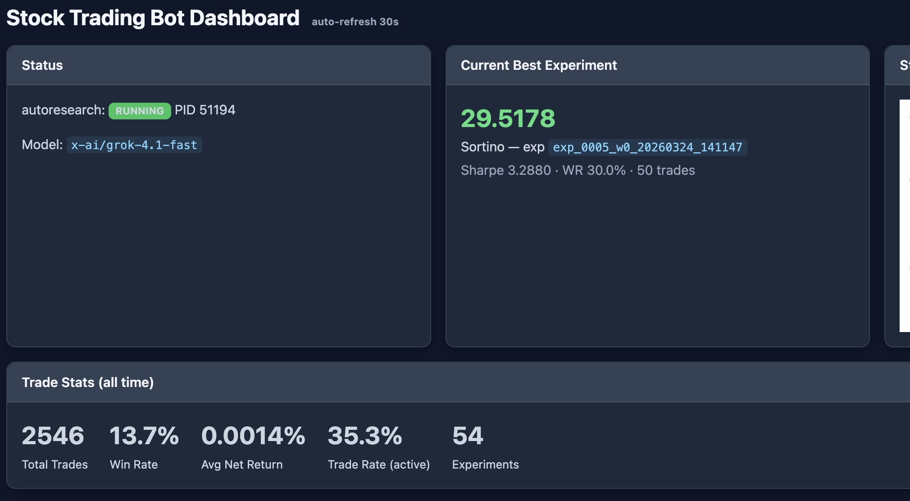910x501 pixels.
Task: Click the autoresearch label
Action: click(x=63, y=110)
